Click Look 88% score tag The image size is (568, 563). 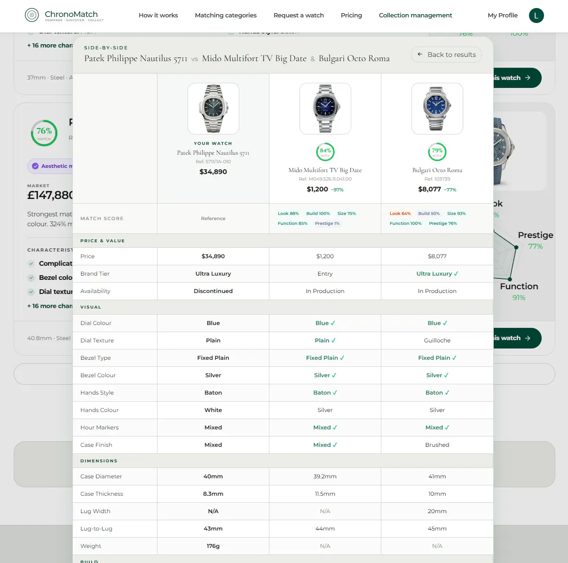tap(288, 214)
